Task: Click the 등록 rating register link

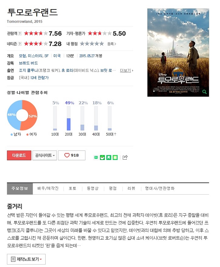Action: tap(112, 44)
